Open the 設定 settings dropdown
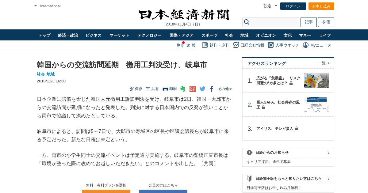The height and width of the screenshot is (193, 368). coord(270,6)
